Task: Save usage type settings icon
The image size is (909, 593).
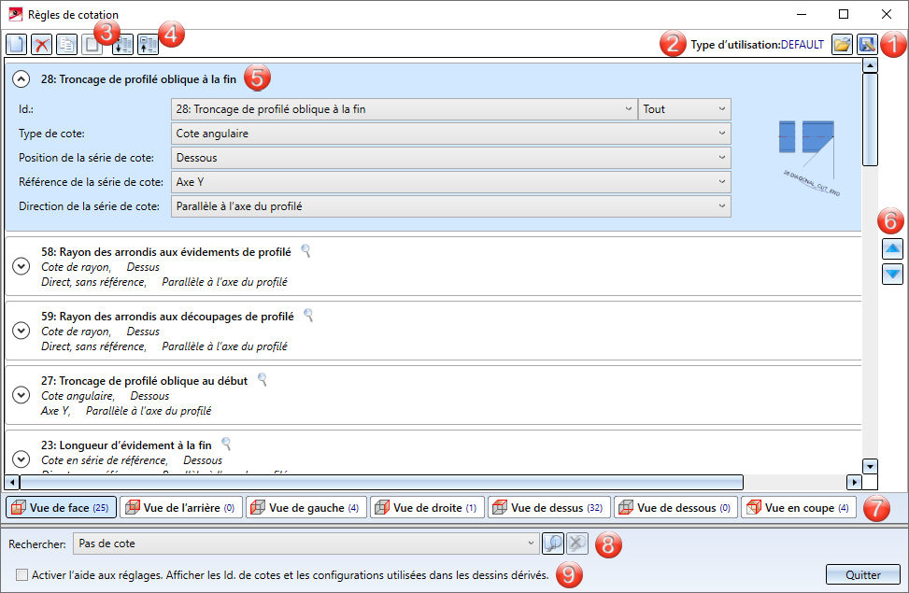Action: click(x=867, y=44)
